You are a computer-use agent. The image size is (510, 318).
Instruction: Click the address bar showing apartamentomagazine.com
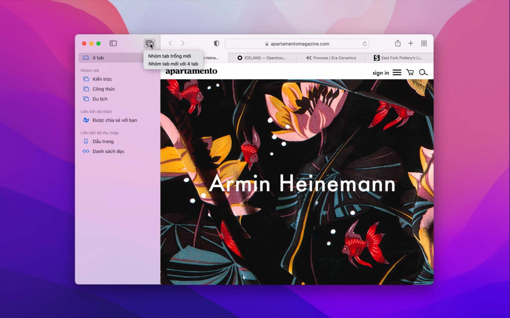click(297, 44)
